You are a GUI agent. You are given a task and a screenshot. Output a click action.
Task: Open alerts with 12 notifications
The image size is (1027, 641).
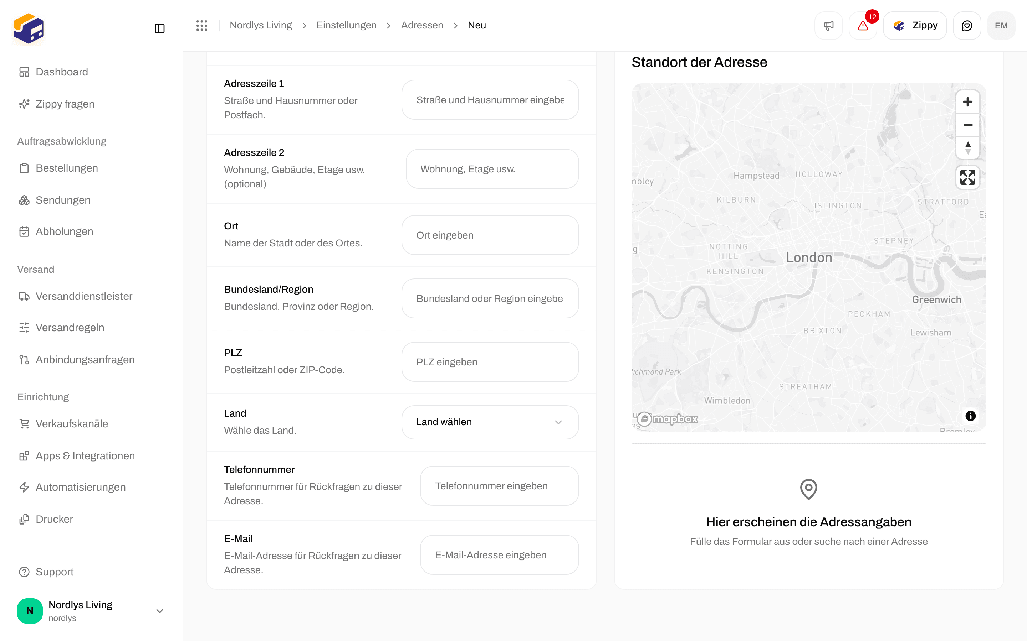click(x=863, y=25)
